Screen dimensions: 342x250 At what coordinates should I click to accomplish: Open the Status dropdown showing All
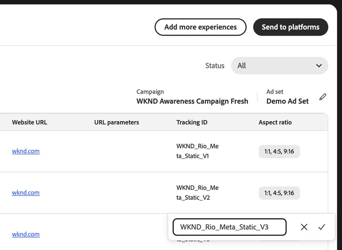280,66
